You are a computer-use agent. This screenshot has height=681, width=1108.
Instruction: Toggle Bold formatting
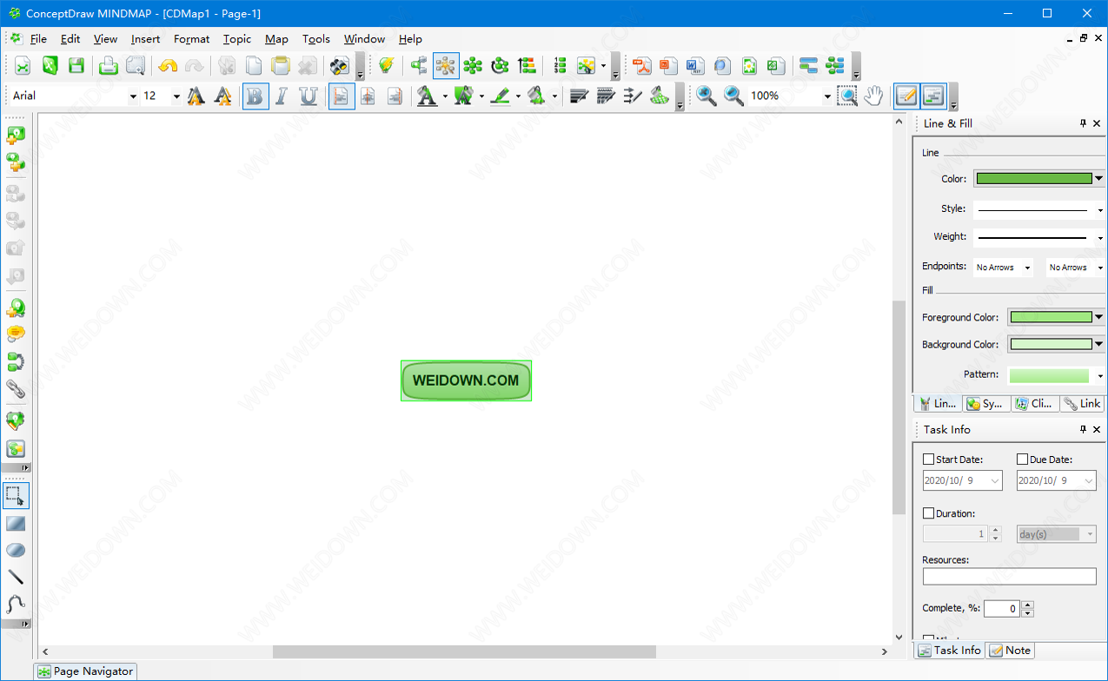coord(255,96)
